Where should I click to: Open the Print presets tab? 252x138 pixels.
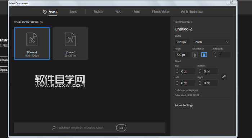click(136, 11)
